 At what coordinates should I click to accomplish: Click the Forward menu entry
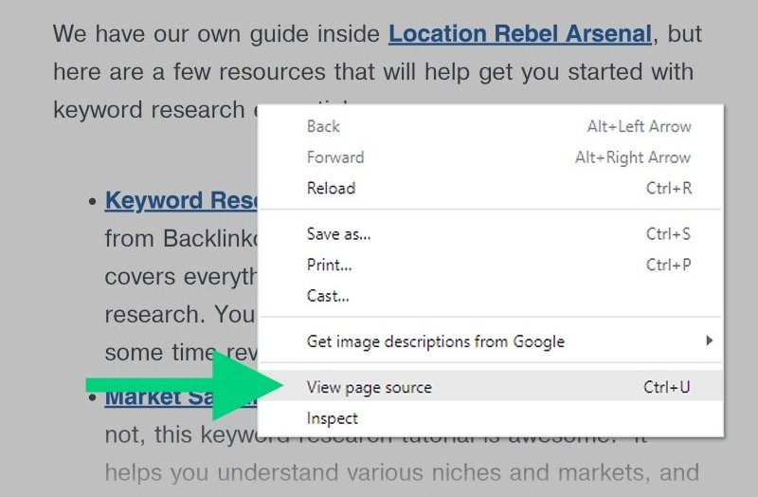pos(335,157)
